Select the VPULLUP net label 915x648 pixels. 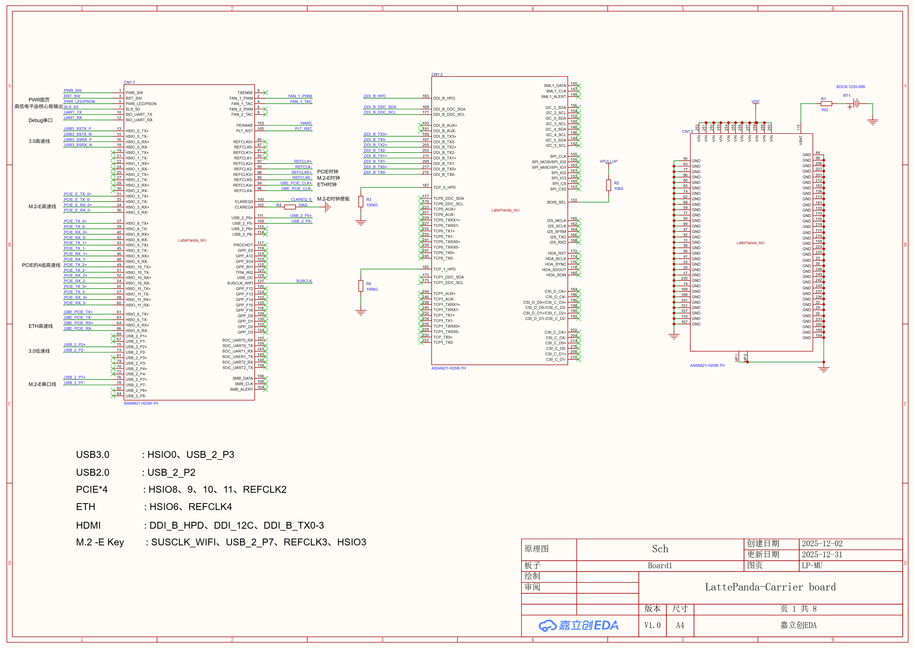tap(608, 161)
